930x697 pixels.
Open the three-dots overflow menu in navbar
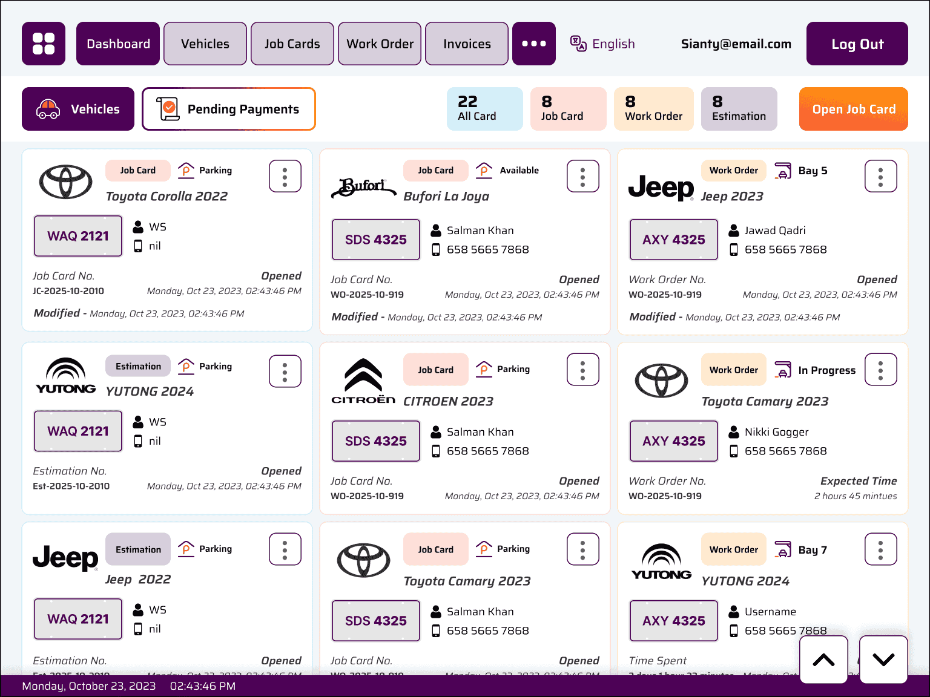pyautogui.click(x=533, y=44)
